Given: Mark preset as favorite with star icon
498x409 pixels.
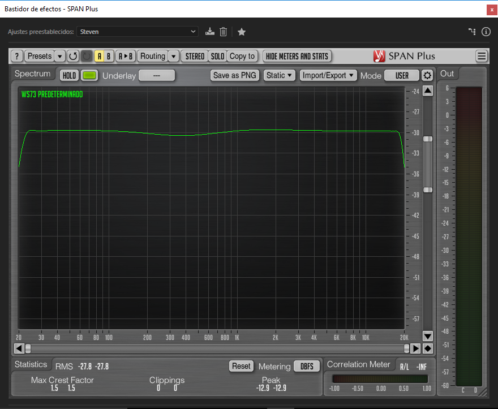Looking at the screenshot, I should [x=242, y=32].
